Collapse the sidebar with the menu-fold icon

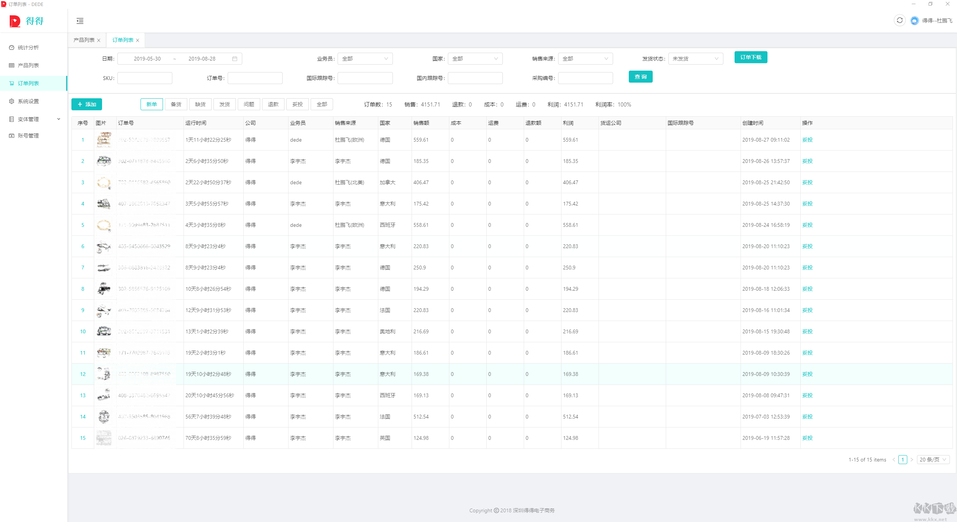tap(80, 21)
